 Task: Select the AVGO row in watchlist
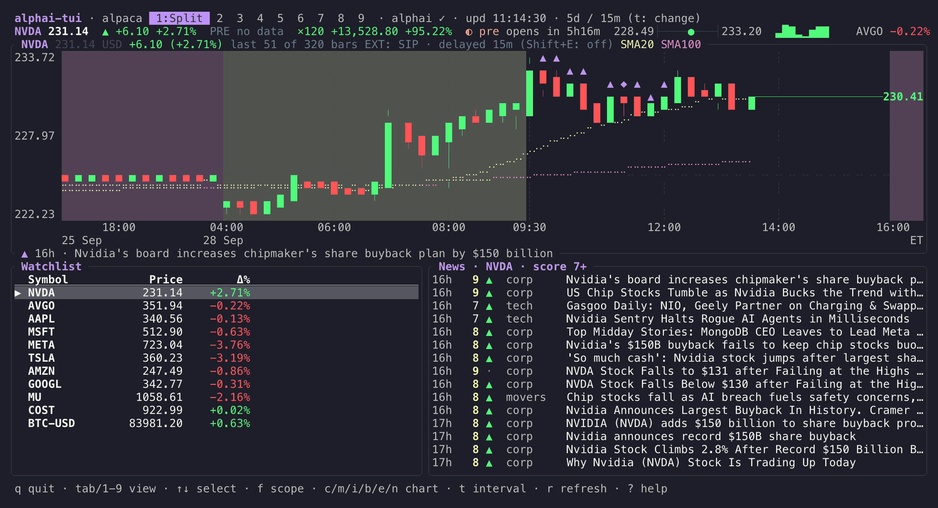tap(217, 306)
